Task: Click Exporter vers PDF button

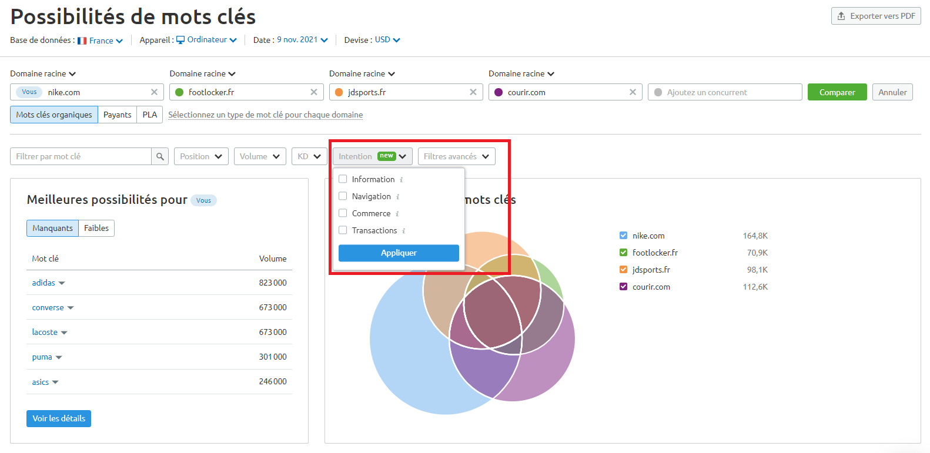Action: point(876,16)
